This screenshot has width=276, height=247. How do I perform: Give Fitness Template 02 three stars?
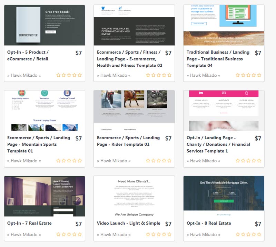[159, 75]
